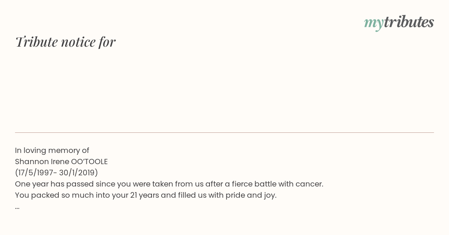This screenshot has height=235, width=449.
Task: Click the birth date 17/5/1997
Action: pos(34,173)
